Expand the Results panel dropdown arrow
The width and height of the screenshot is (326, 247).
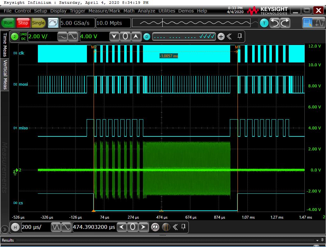[x=317, y=240]
